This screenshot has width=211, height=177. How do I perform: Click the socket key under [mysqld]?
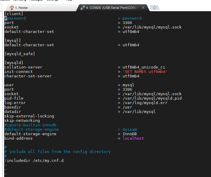click(12, 94)
